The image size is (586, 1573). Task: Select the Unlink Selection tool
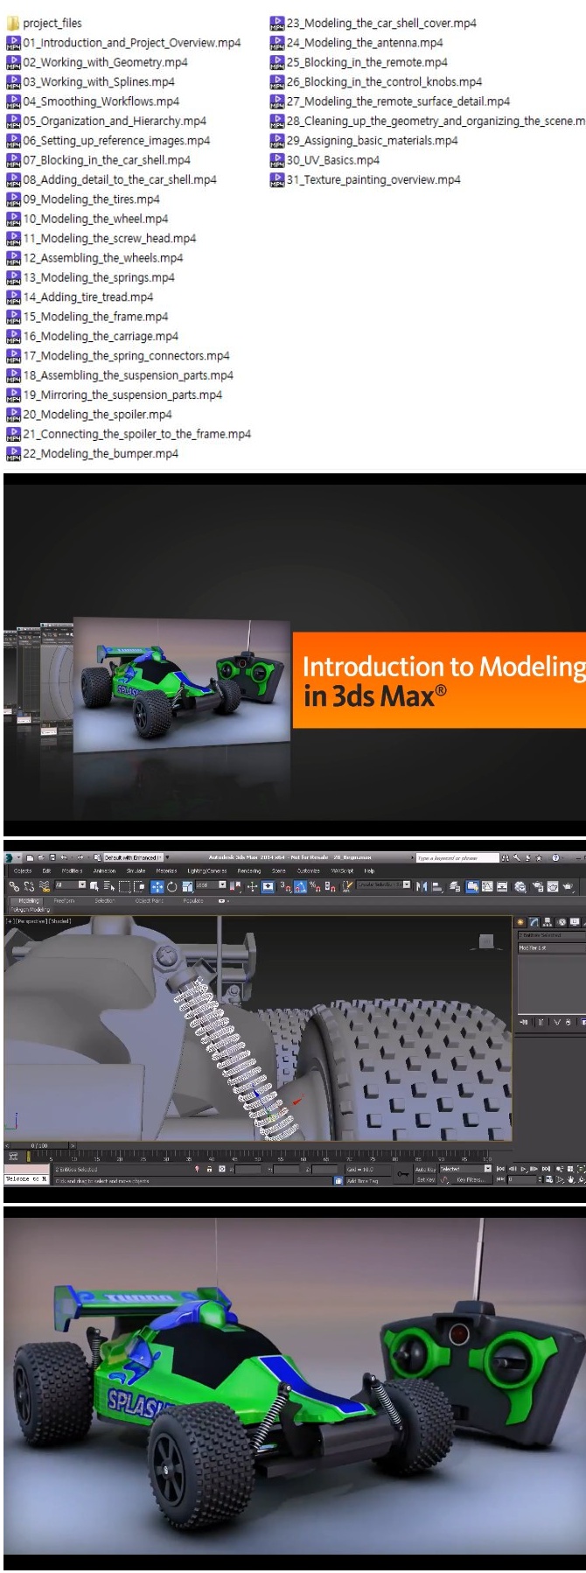[29, 886]
